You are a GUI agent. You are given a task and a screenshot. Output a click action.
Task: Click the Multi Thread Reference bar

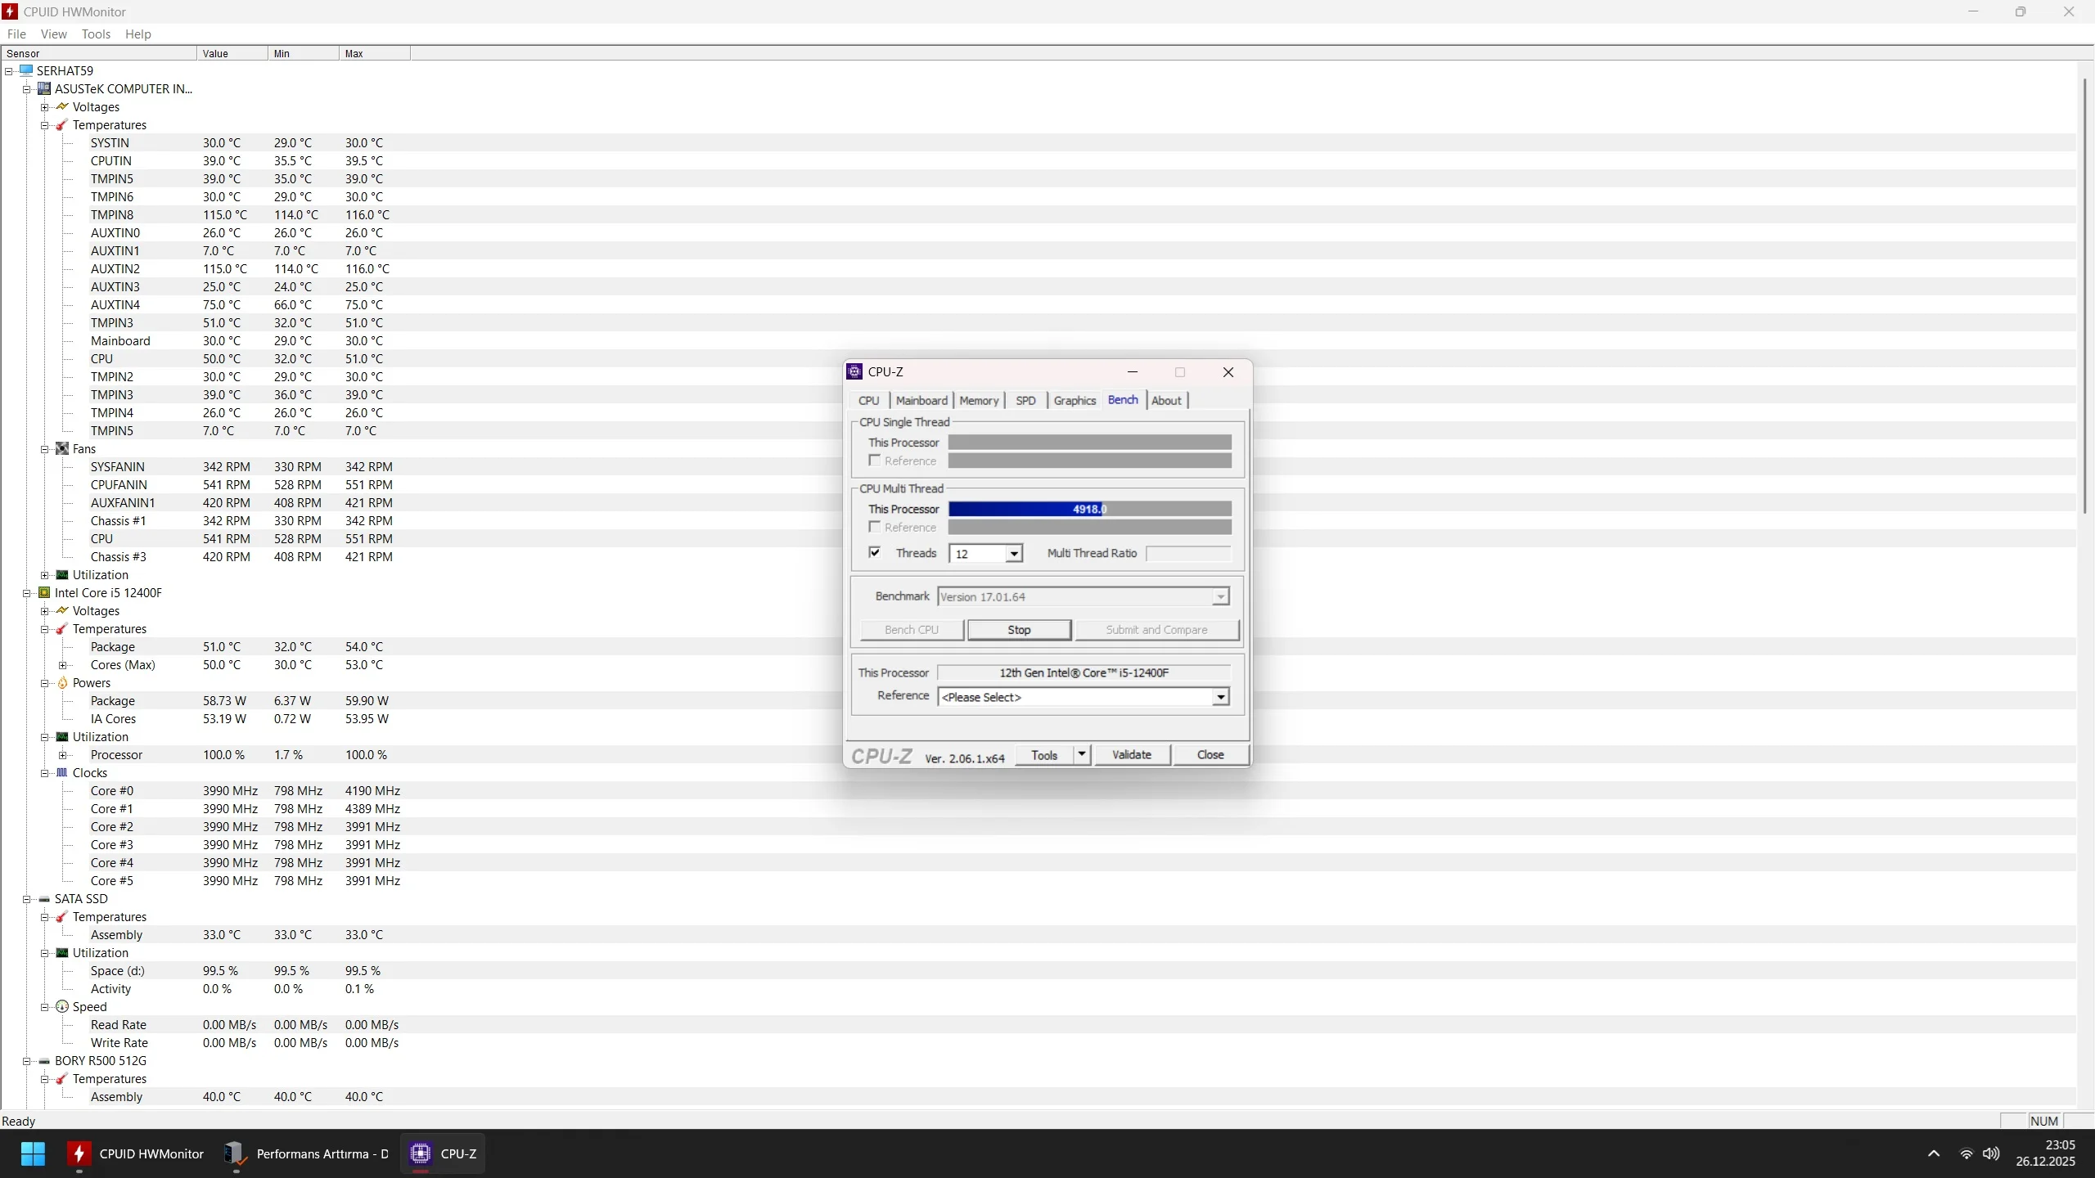click(x=1090, y=528)
